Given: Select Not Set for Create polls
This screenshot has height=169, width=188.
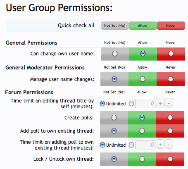Looking at the screenshot, I should point(114,118).
